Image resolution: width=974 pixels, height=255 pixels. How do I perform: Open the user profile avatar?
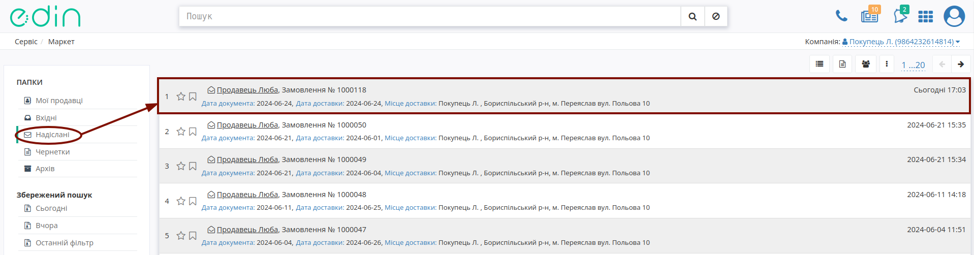point(954,16)
